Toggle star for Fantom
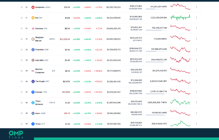219x140 pixels. point(22,92)
